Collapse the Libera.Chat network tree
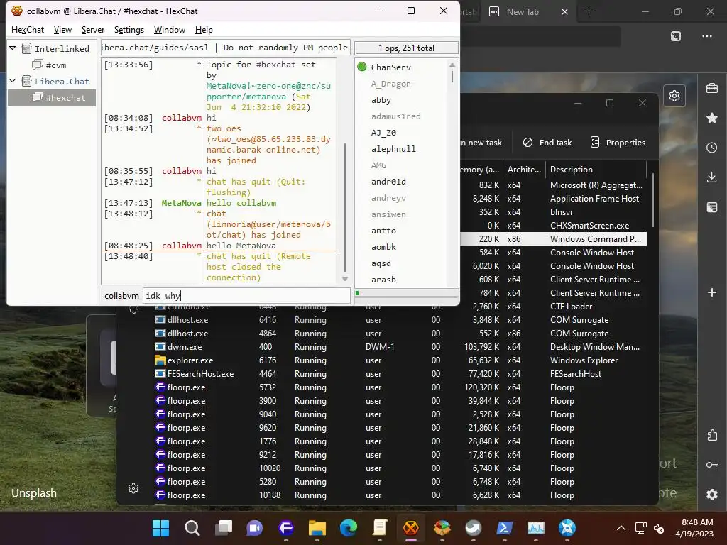 (x=13, y=81)
